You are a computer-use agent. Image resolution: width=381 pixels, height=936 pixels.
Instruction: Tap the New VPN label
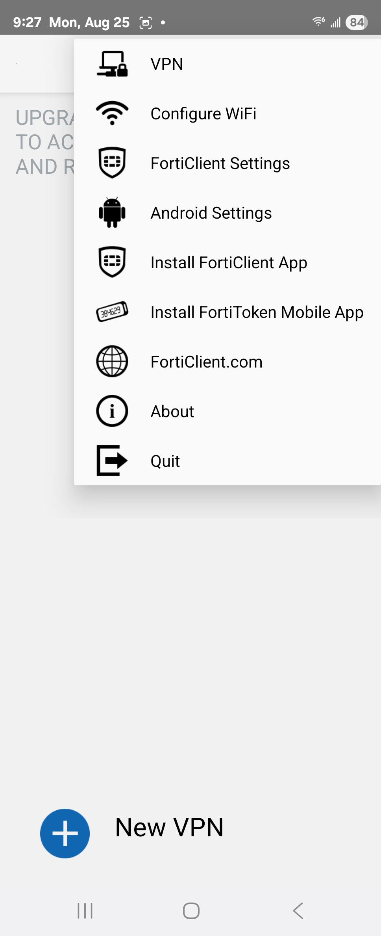(x=169, y=827)
